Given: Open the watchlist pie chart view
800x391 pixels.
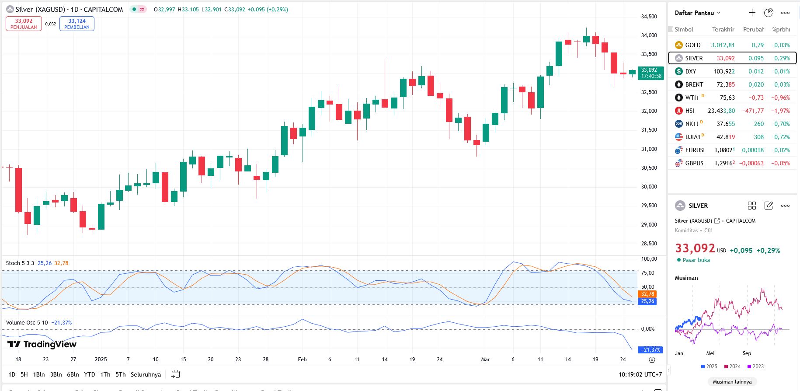Looking at the screenshot, I should point(768,13).
